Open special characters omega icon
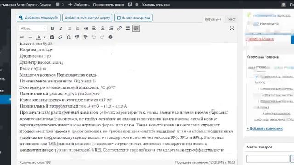This screenshot has height=165, width=294. tap(68, 37)
